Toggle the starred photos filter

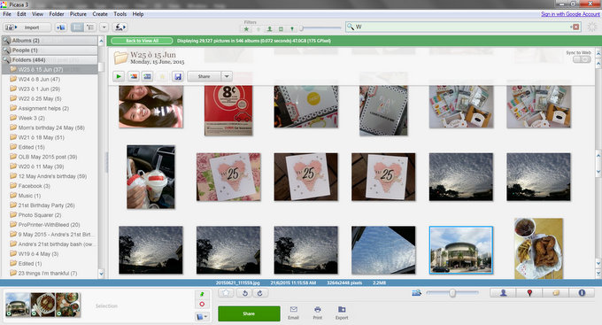pyautogui.click(x=246, y=29)
